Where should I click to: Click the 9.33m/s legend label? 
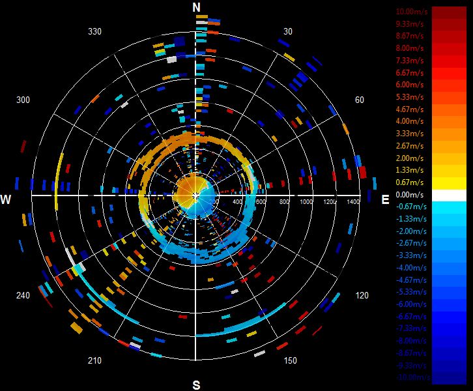pos(410,23)
